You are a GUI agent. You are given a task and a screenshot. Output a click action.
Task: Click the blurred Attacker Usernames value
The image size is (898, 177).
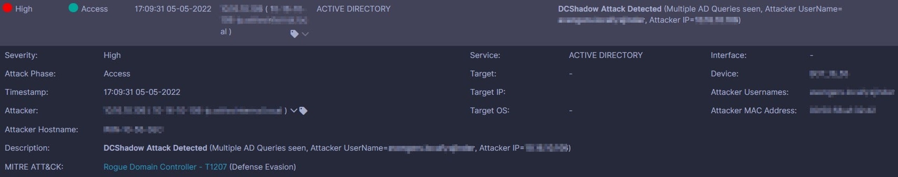852,92
